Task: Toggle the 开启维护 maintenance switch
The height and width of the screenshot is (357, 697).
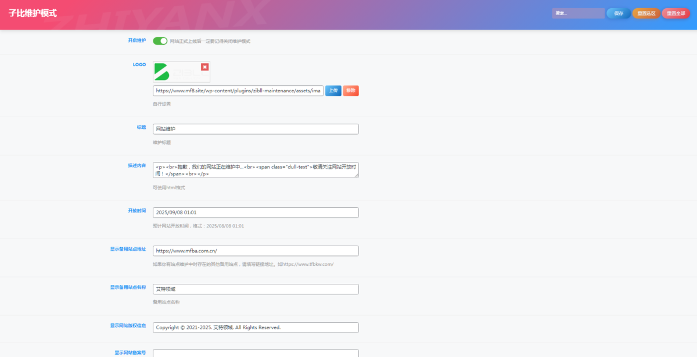Action: 160,41
